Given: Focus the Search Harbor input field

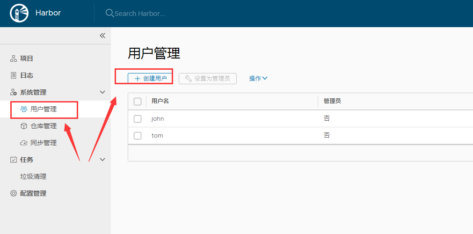Looking at the screenshot, I should click(x=140, y=14).
